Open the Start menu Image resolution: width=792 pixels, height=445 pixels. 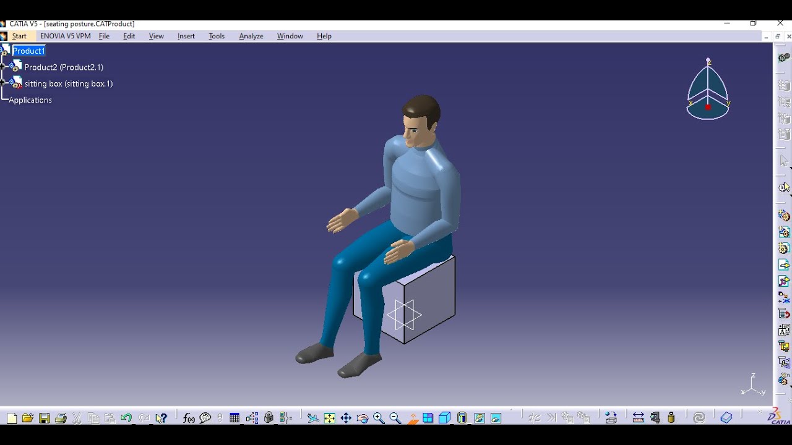[x=19, y=36]
